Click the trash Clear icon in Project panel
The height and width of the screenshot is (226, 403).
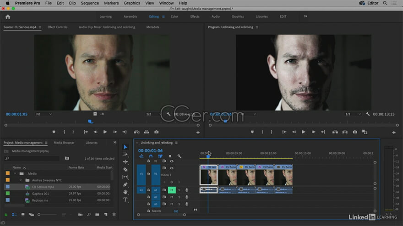114,215
